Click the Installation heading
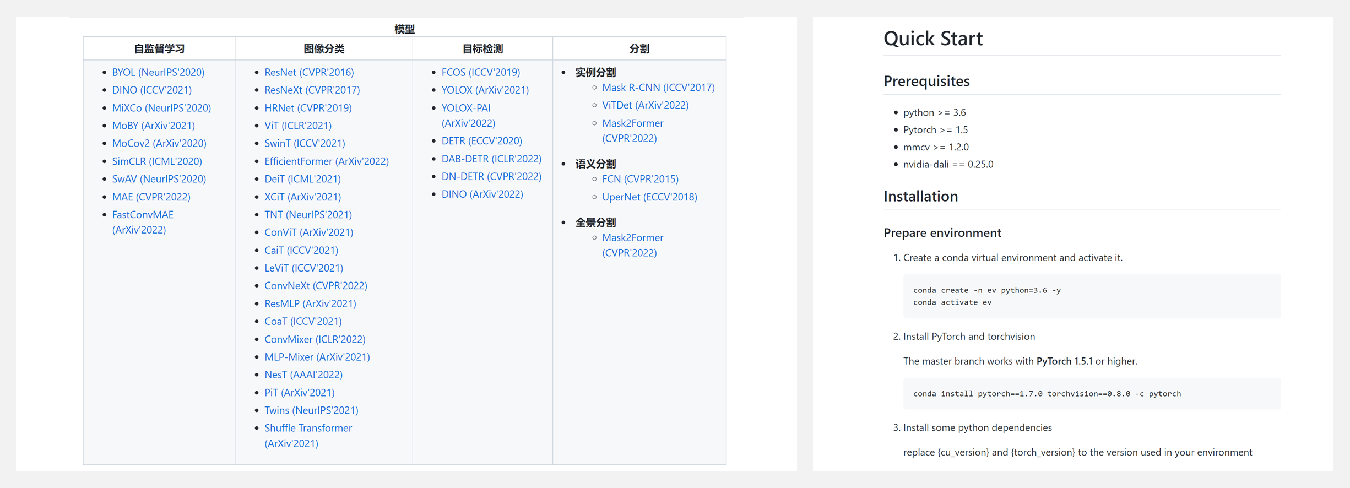Viewport: 1350px width, 488px height. [x=920, y=196]
